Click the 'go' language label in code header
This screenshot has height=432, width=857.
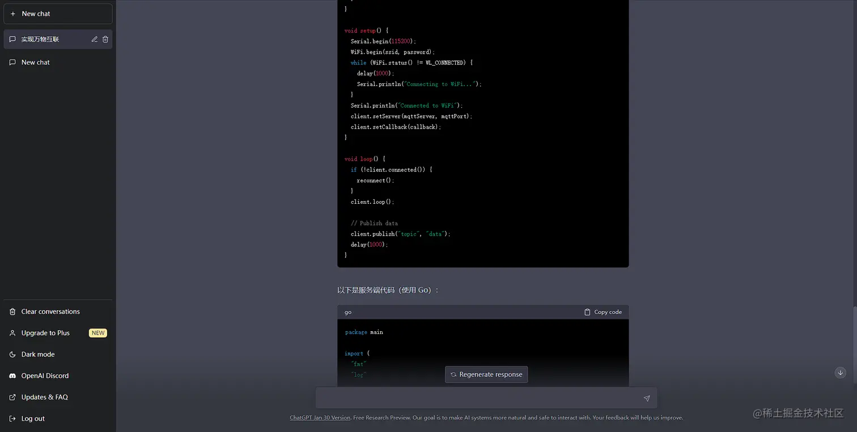(348, 312)
